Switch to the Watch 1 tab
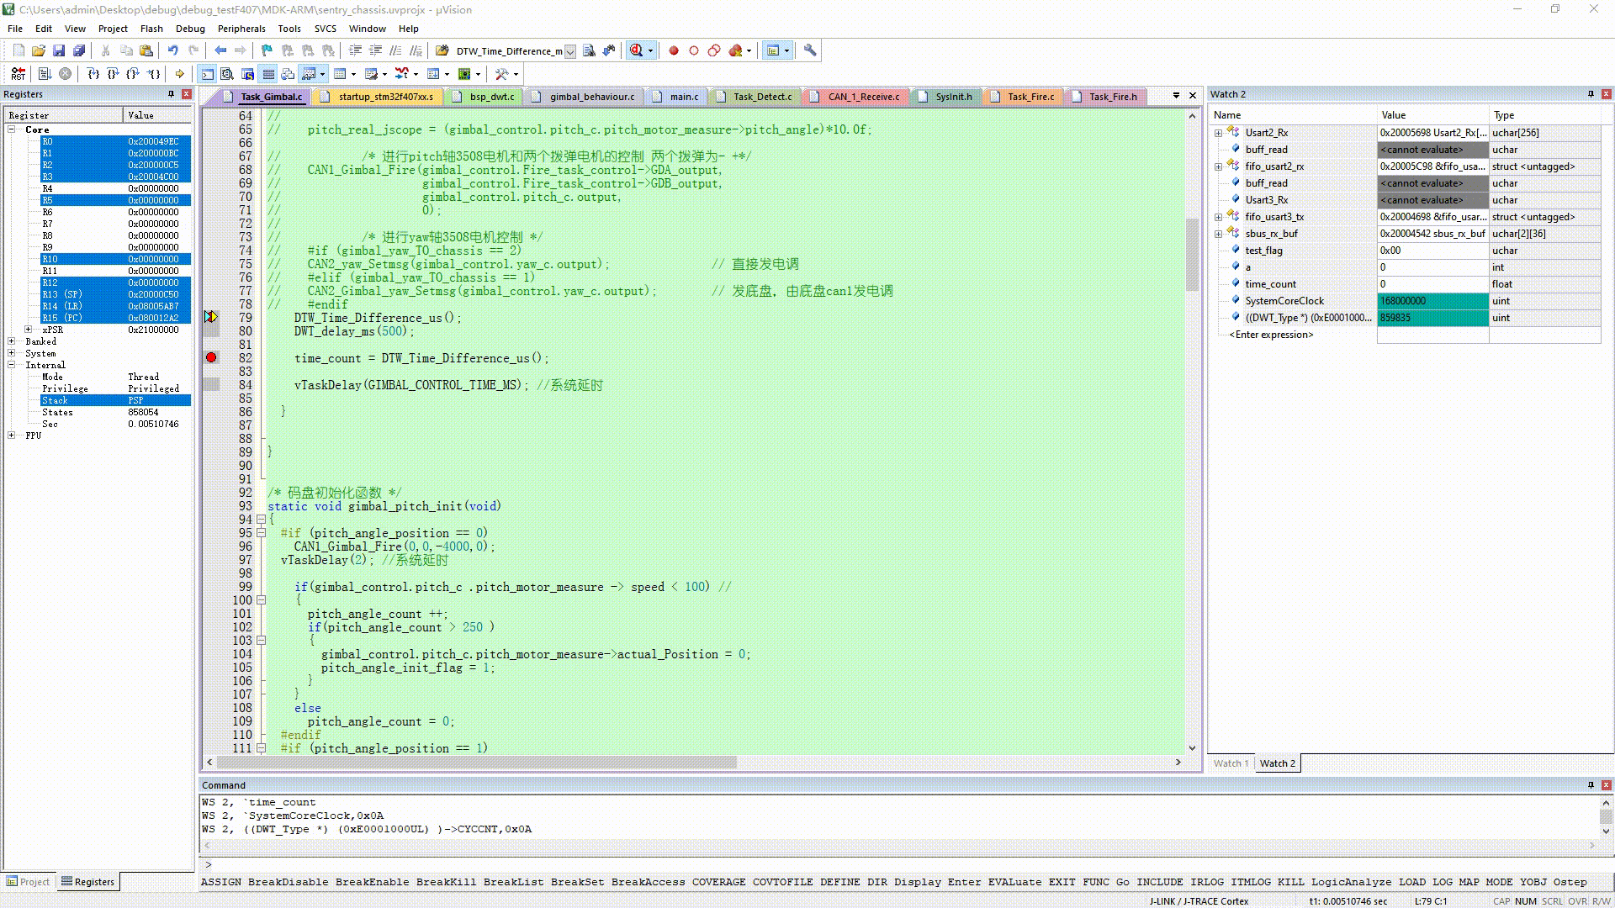The width and height of the screenshot is (1615, 908). (x=1230, y=763)
